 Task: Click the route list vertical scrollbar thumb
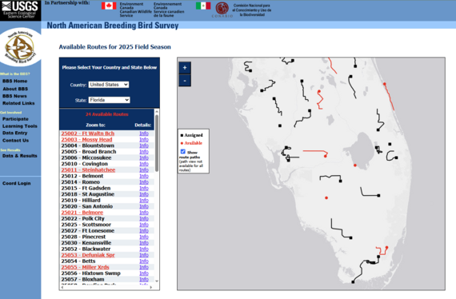coord(157,142)
